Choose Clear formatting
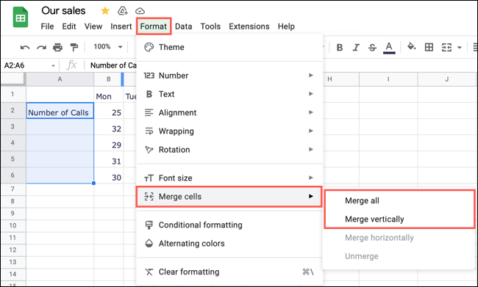This screenshot has height=287, width=478. click(229, 272)
